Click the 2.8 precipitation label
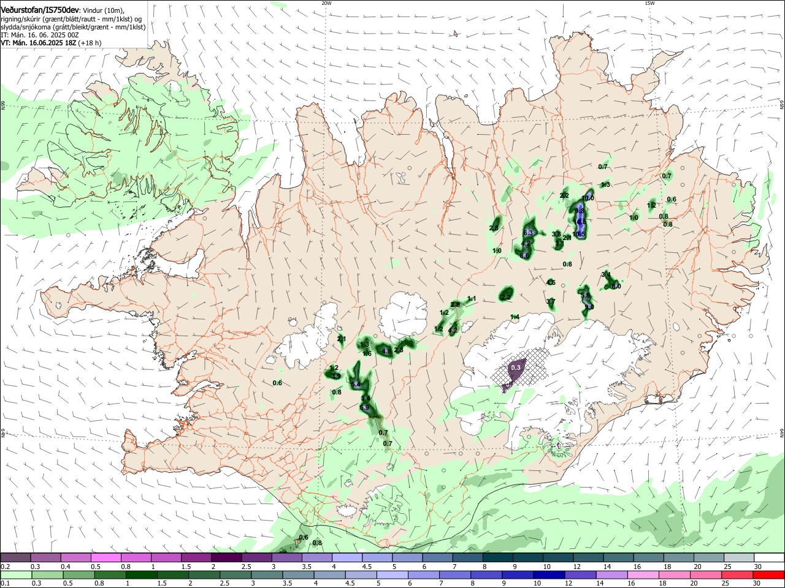 [x=494, y=228]
